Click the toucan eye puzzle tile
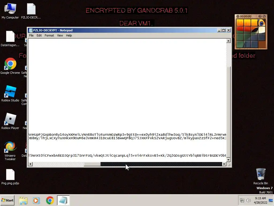 click(x=262, y=23)
